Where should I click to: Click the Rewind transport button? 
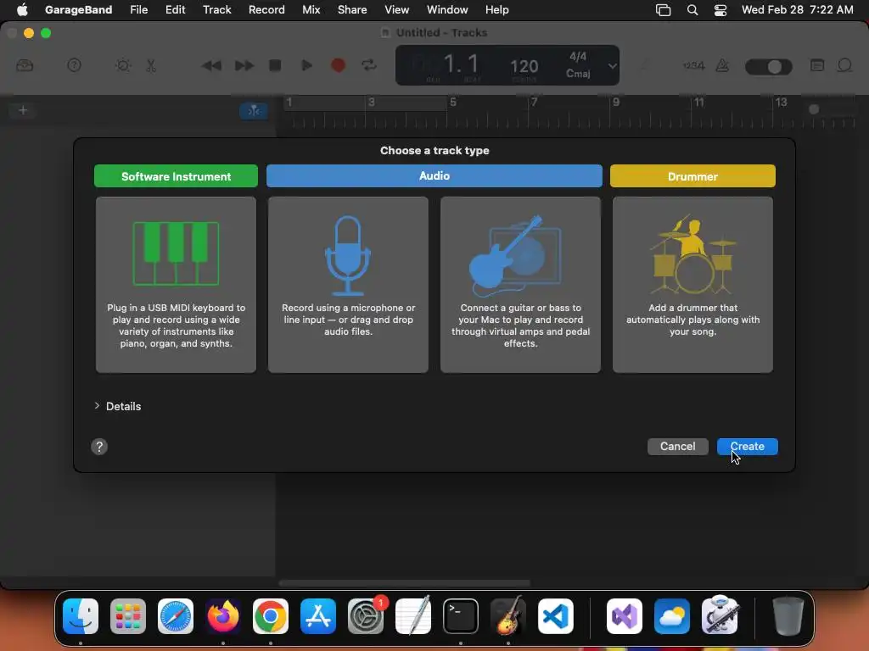(x=211, y=66)
